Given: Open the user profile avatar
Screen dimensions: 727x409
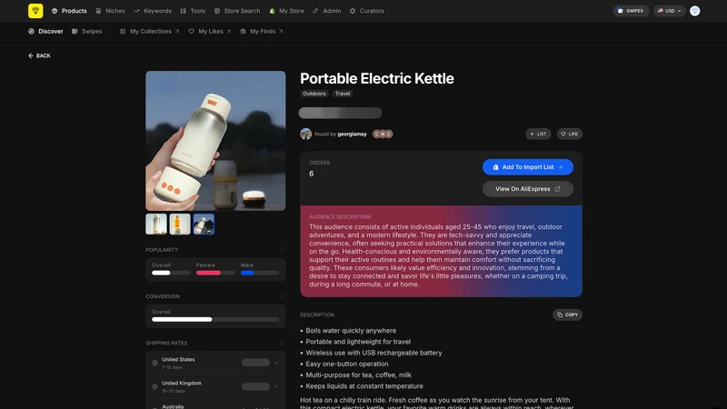Looking at the screenshot, I should click(694, 11).
